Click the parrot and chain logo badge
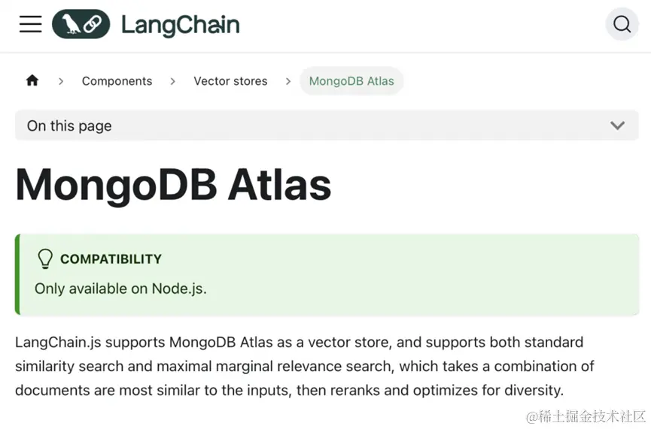 pyautogui.click(x=81, y=24)
